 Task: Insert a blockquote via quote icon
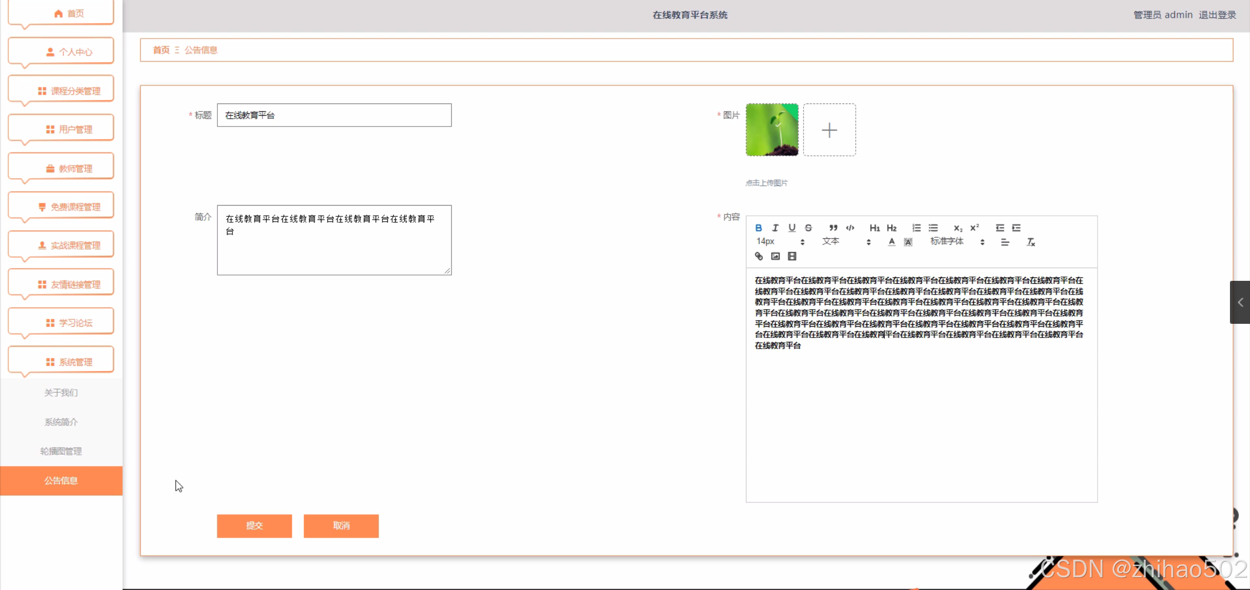pos(833,228)
